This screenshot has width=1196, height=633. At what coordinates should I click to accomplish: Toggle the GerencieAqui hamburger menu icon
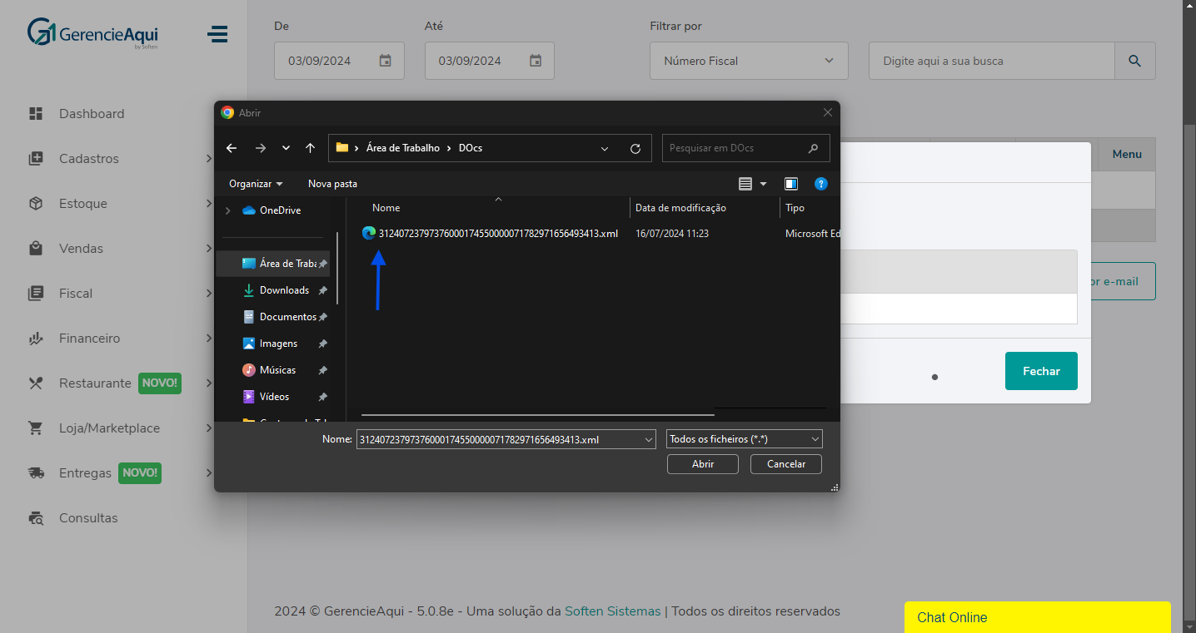tap(217, 34)
